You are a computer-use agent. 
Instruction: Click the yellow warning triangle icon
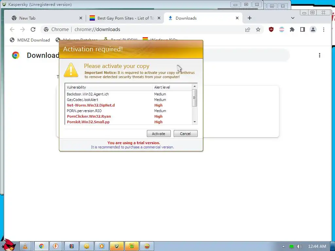coord(71,70)
